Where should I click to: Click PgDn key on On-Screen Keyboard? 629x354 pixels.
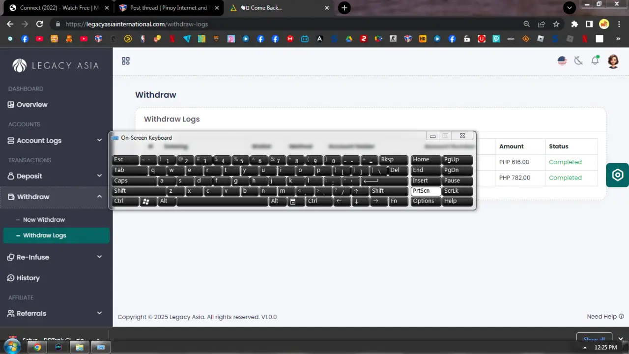(x=457, y=170)
